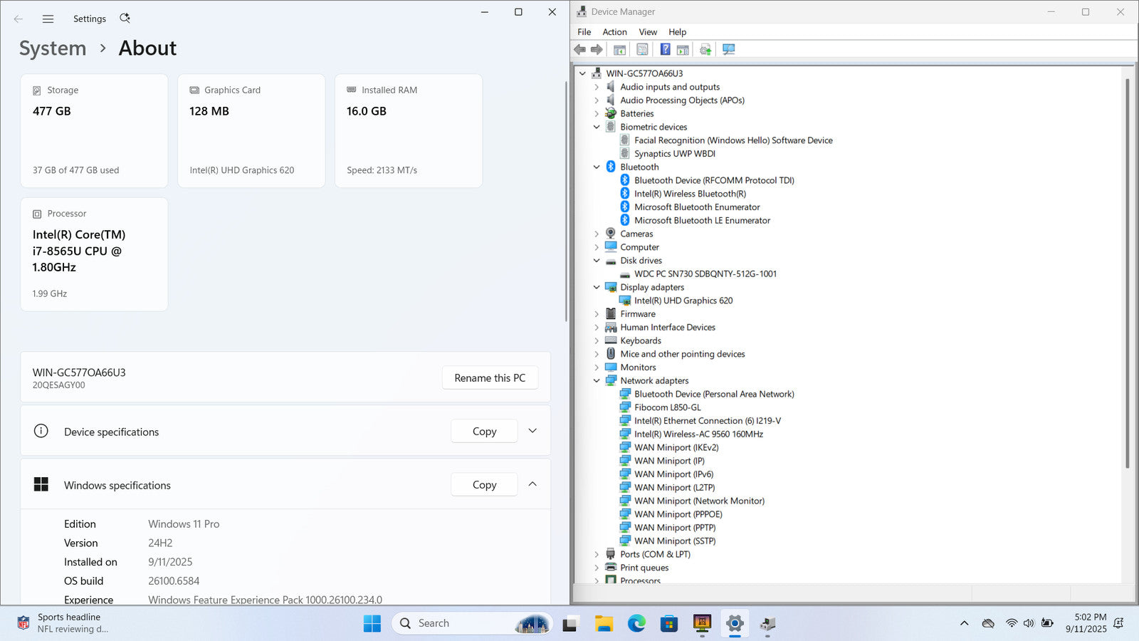This screenshot has width=1139, height=641.
Task: Show hidden icons in system tray
Action: point(964,623)
